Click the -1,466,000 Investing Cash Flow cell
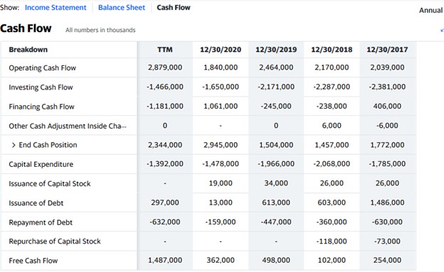444x272 pixels. point(165,87)
